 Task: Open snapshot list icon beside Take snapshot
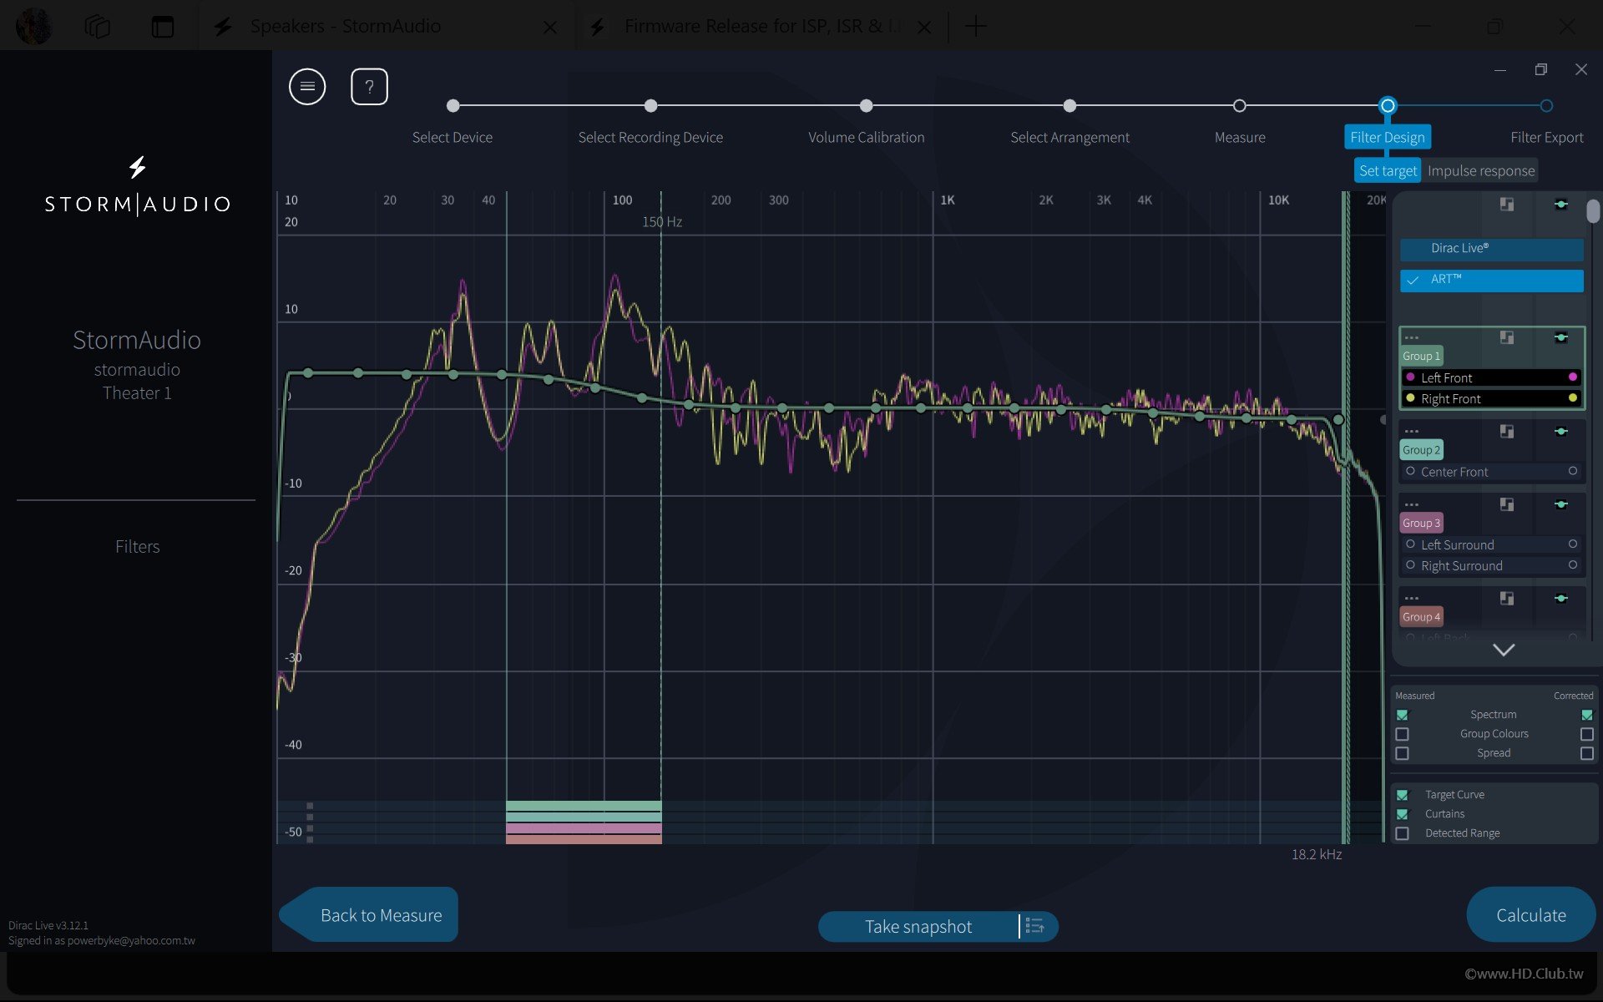[1035, 926]
